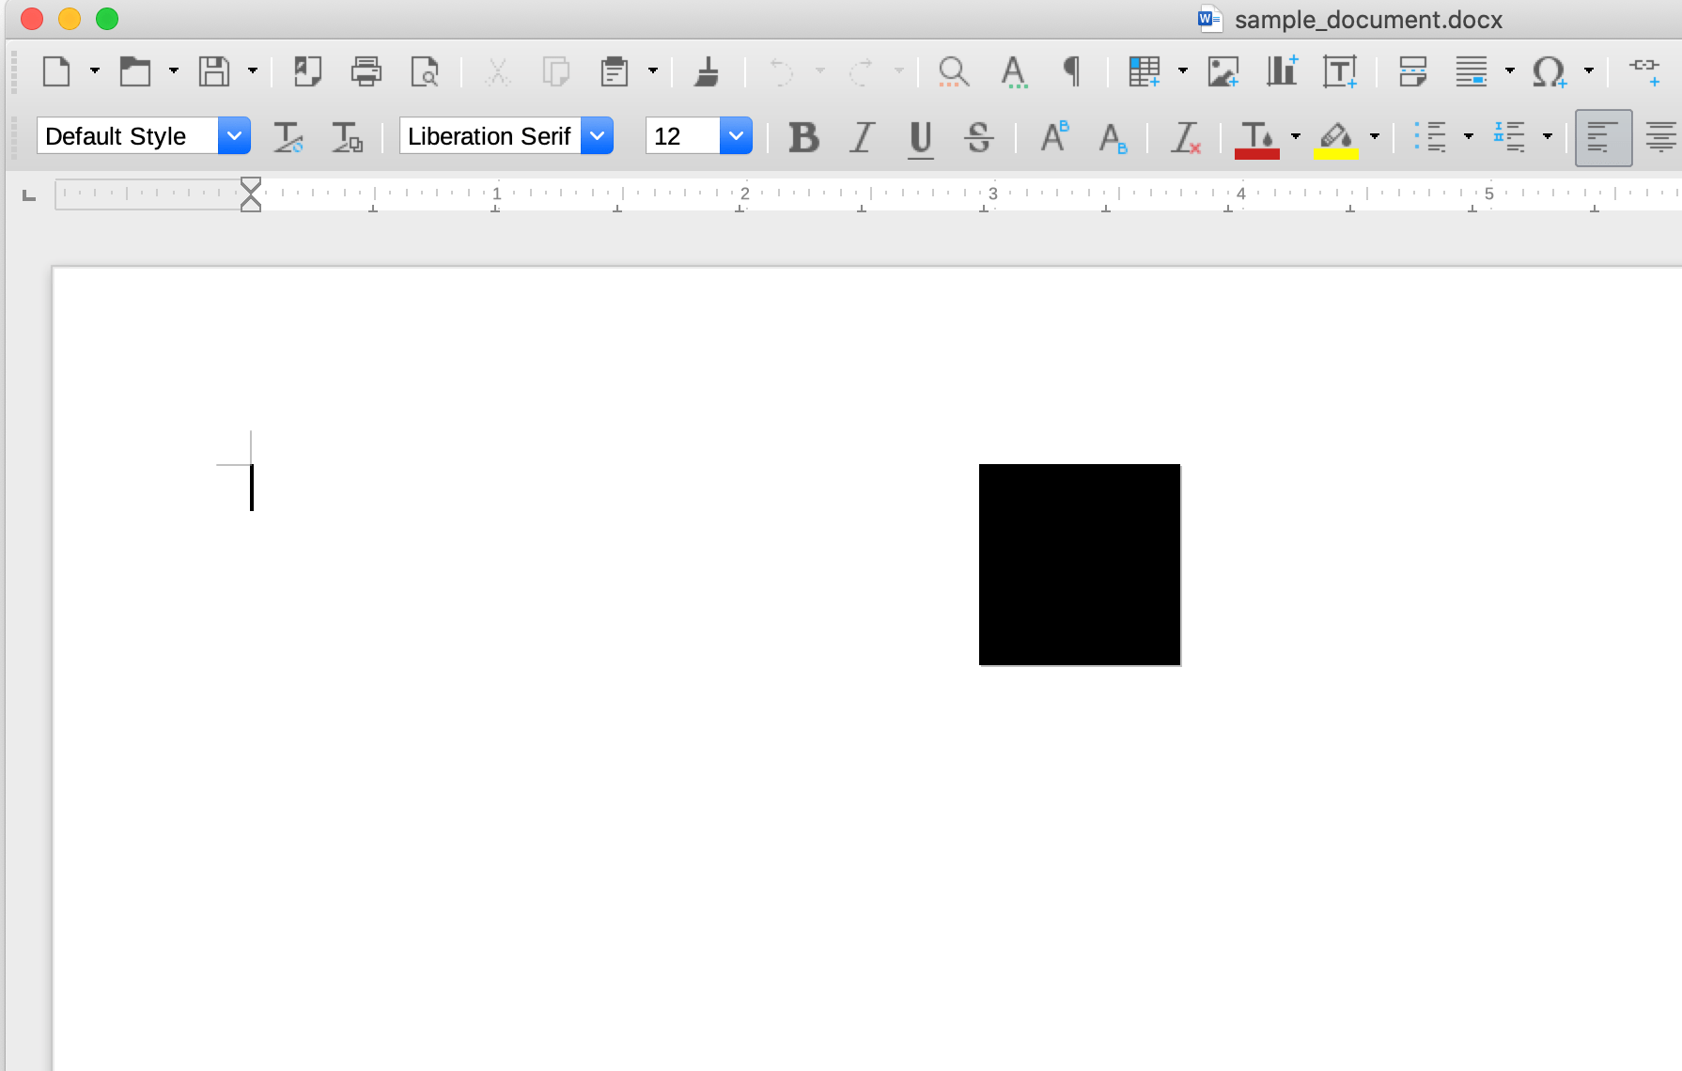Click the Update Selected Style icon

point(288,137)
